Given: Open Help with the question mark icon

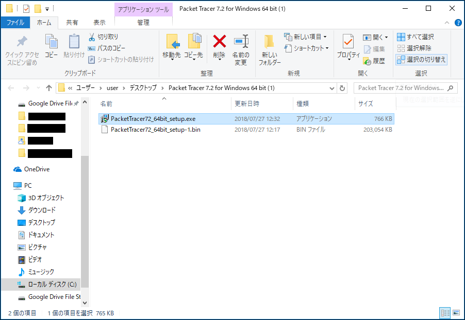Looking at the screenshot, I should coord(458,23).
